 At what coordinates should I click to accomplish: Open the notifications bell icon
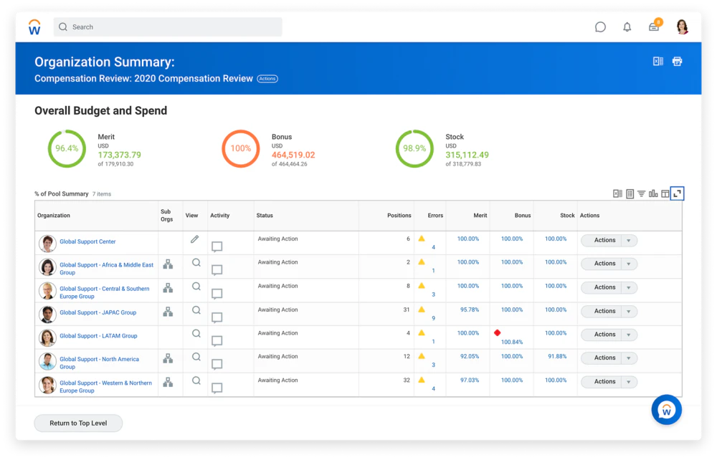coord(627,27)
